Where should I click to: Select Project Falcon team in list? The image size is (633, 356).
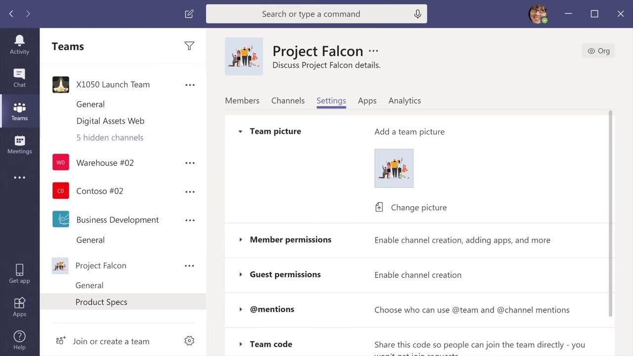(101, 266)
